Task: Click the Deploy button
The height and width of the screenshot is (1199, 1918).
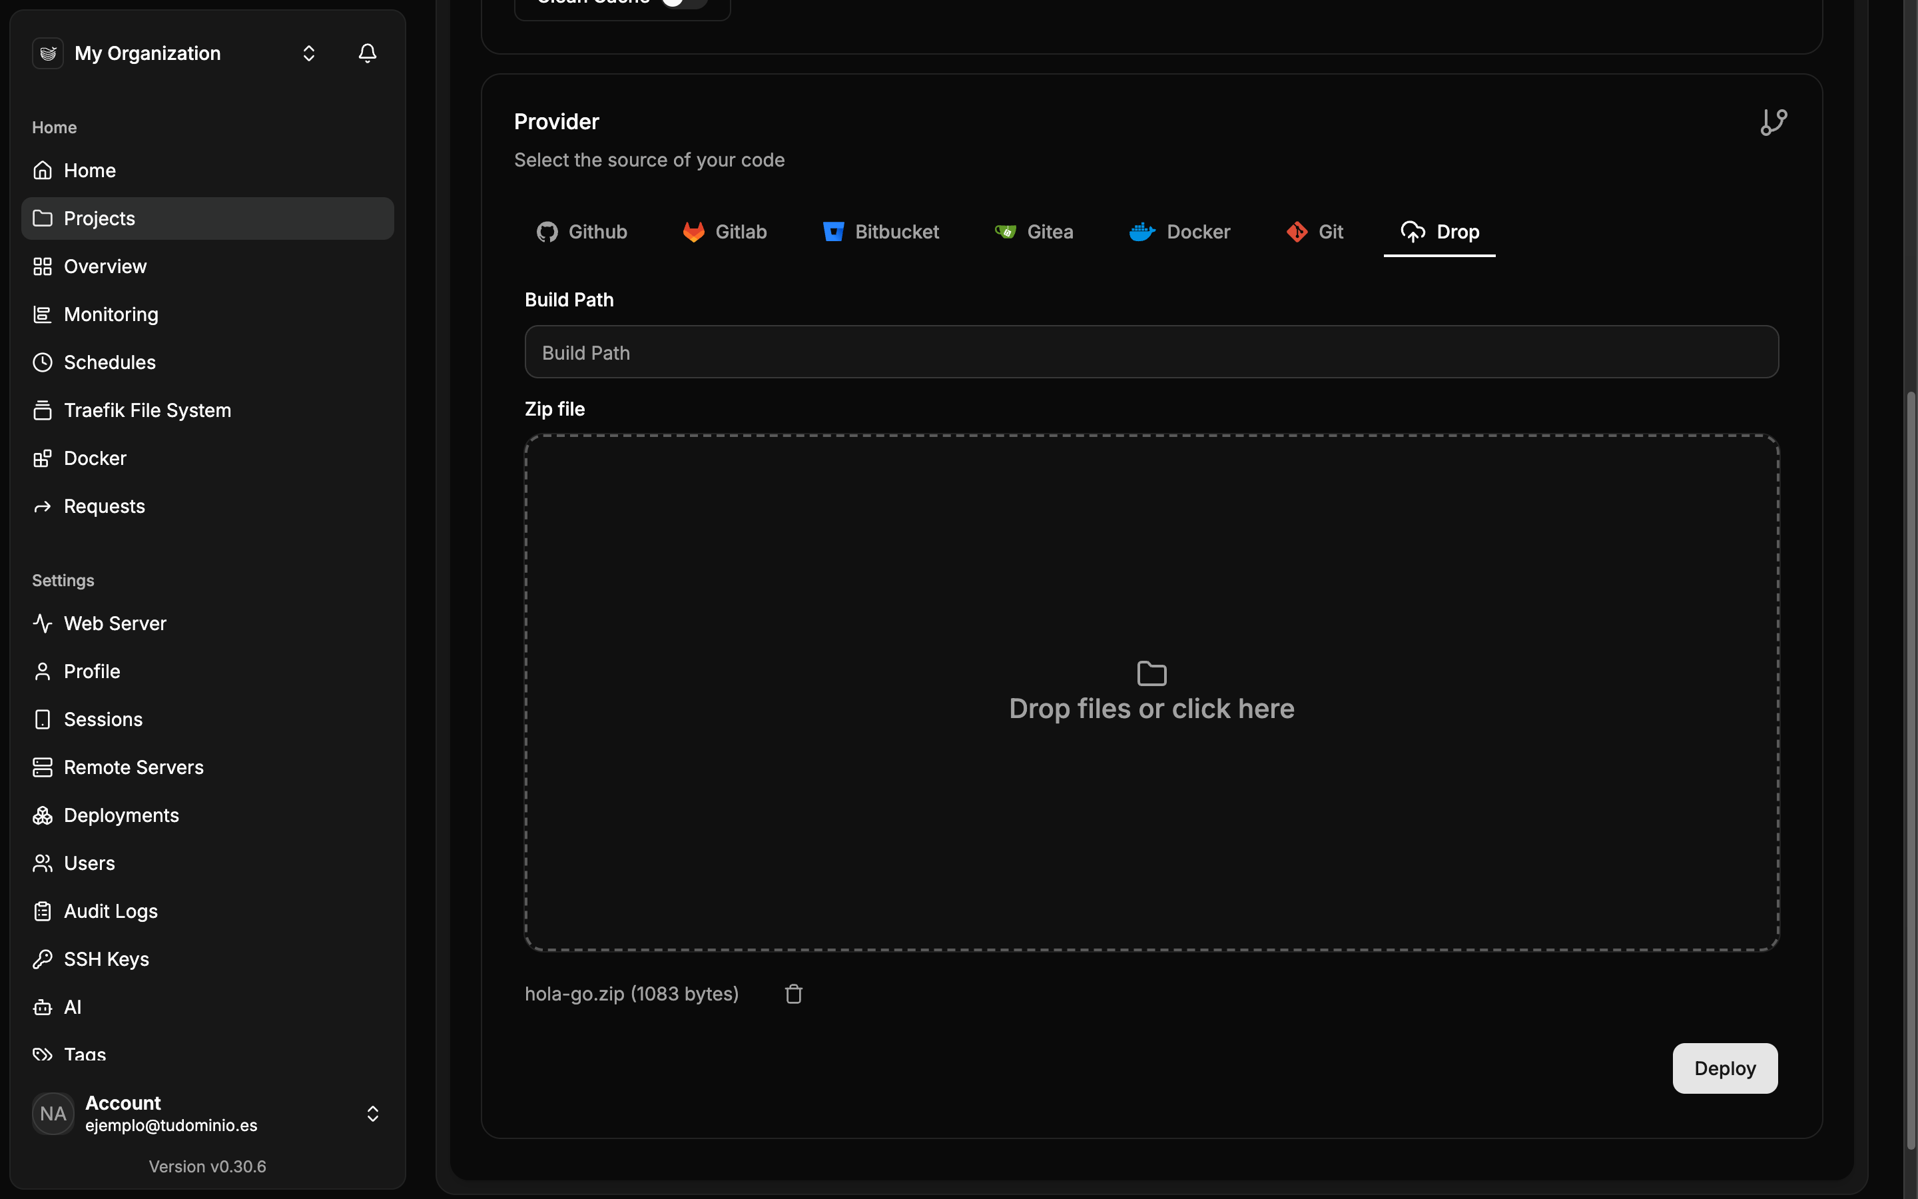Action: pyautogui.click(x=1725, y=1068)
